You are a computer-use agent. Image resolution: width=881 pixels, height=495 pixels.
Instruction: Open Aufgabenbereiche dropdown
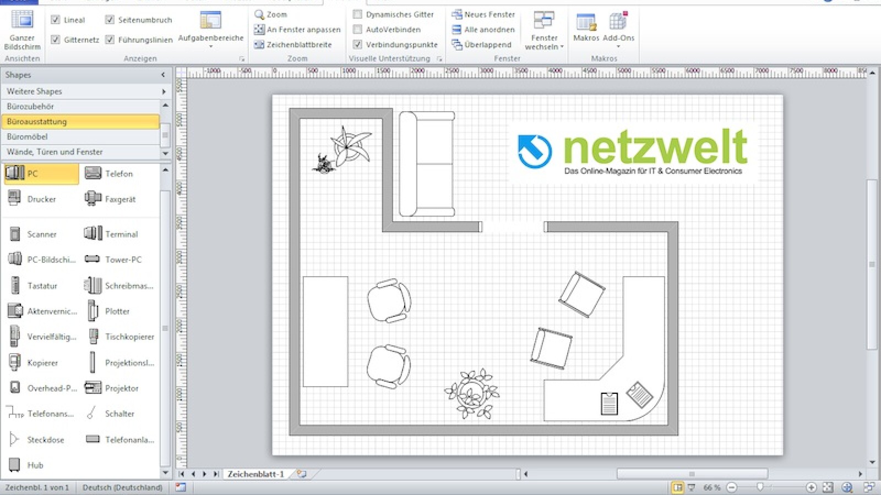pyautogui.click(x=211, y=30)
